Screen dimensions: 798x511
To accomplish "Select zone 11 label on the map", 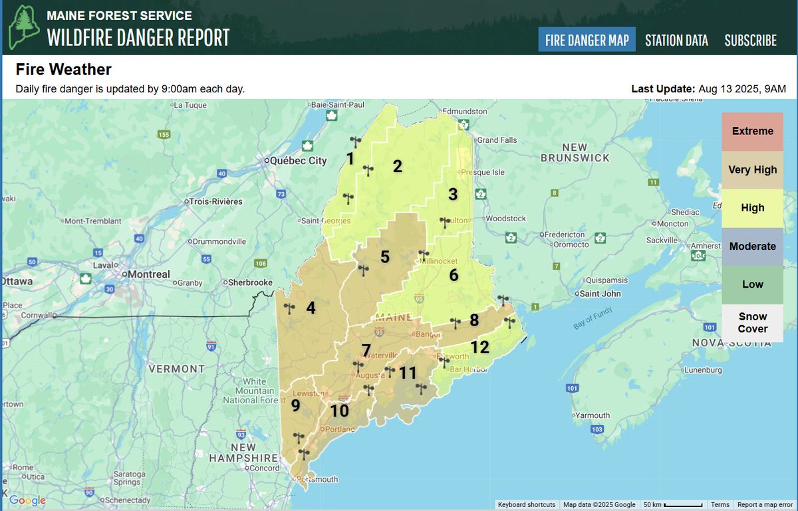I will [408, 373].
